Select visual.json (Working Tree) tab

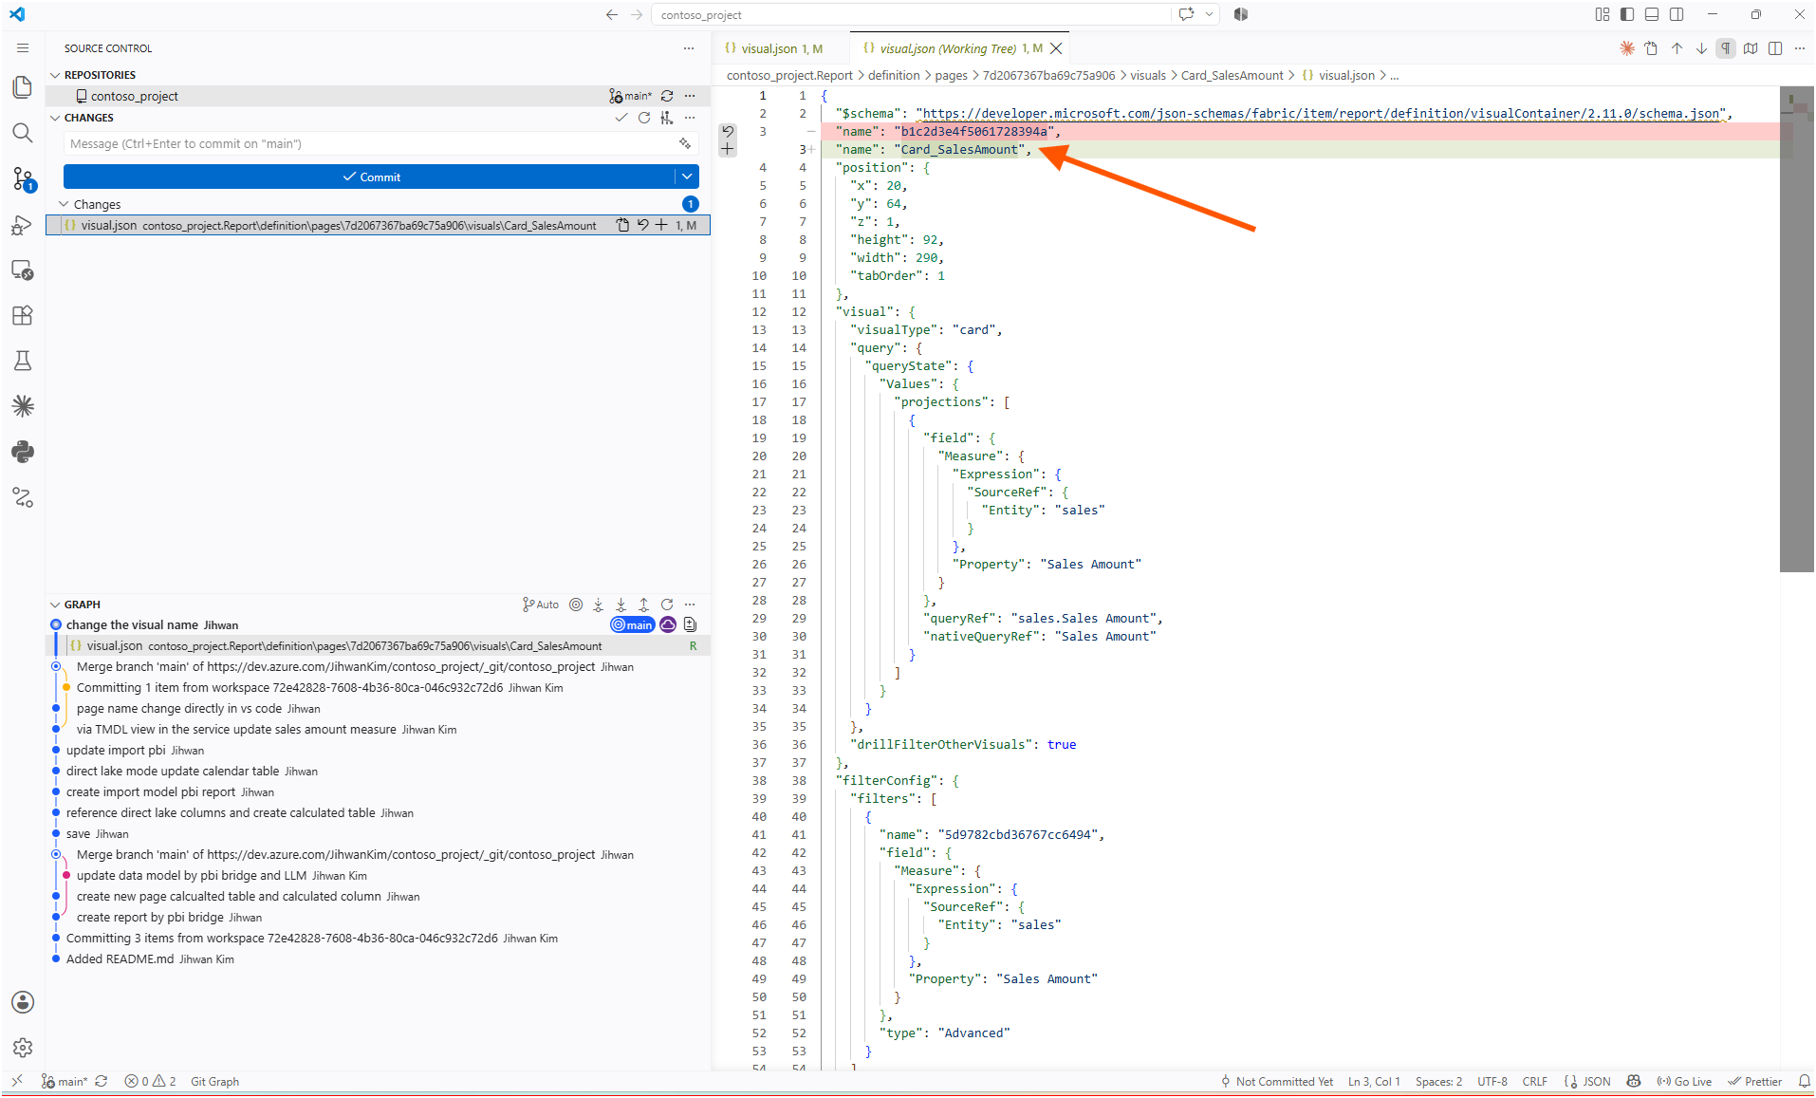point(960,48)
